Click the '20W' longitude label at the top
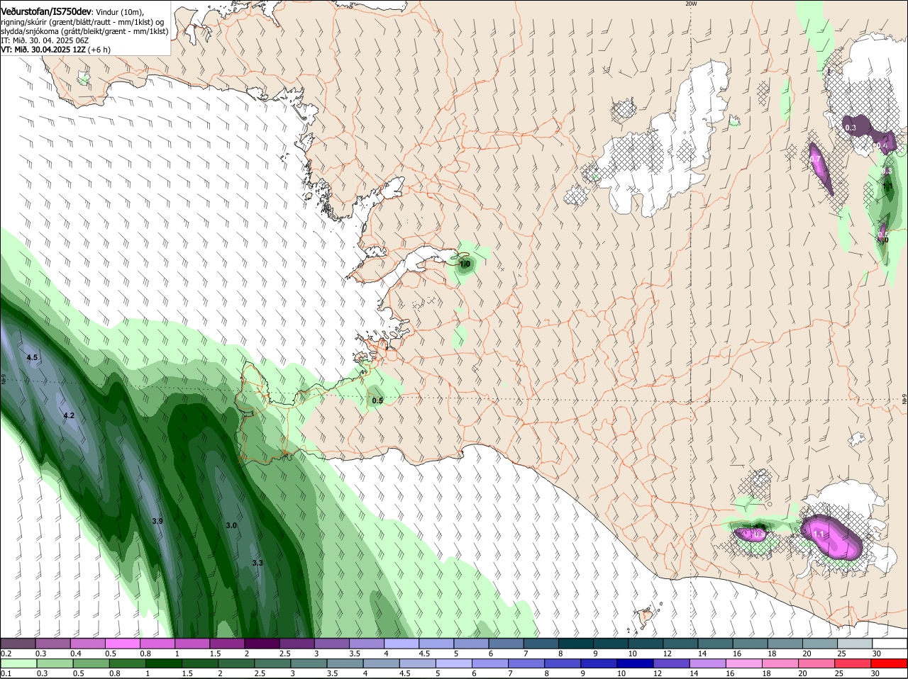 [x=691, y=4]
